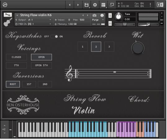
Task: Click the violin instrument icon
Action: [x=8, y=22]
